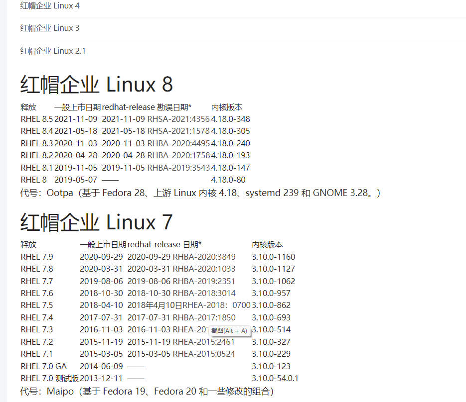The image size is (466, 402).
Task: Click erratum RHBA-2018:3014
Action: [x=204, y=293]
